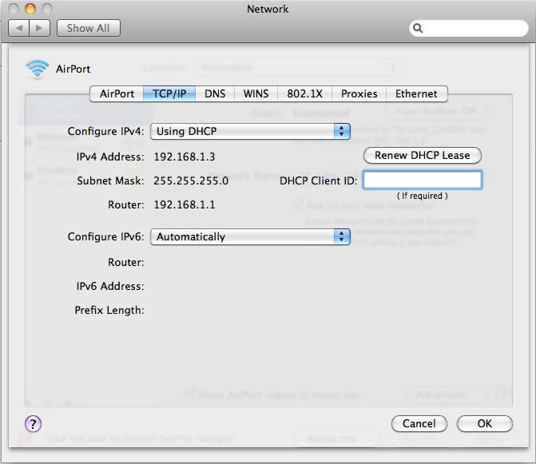Image resolution: width=536 pixels, height=464 pixels.
Task: Click subnet mask 255.255.255.0
Action: coord(191,180)
